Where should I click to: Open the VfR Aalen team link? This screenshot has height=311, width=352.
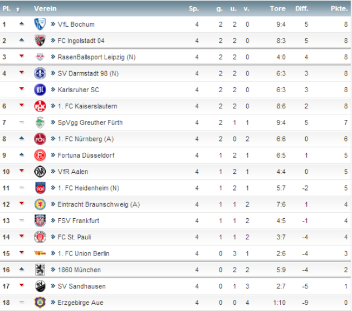pyautogui.click(x=72, y=172)
